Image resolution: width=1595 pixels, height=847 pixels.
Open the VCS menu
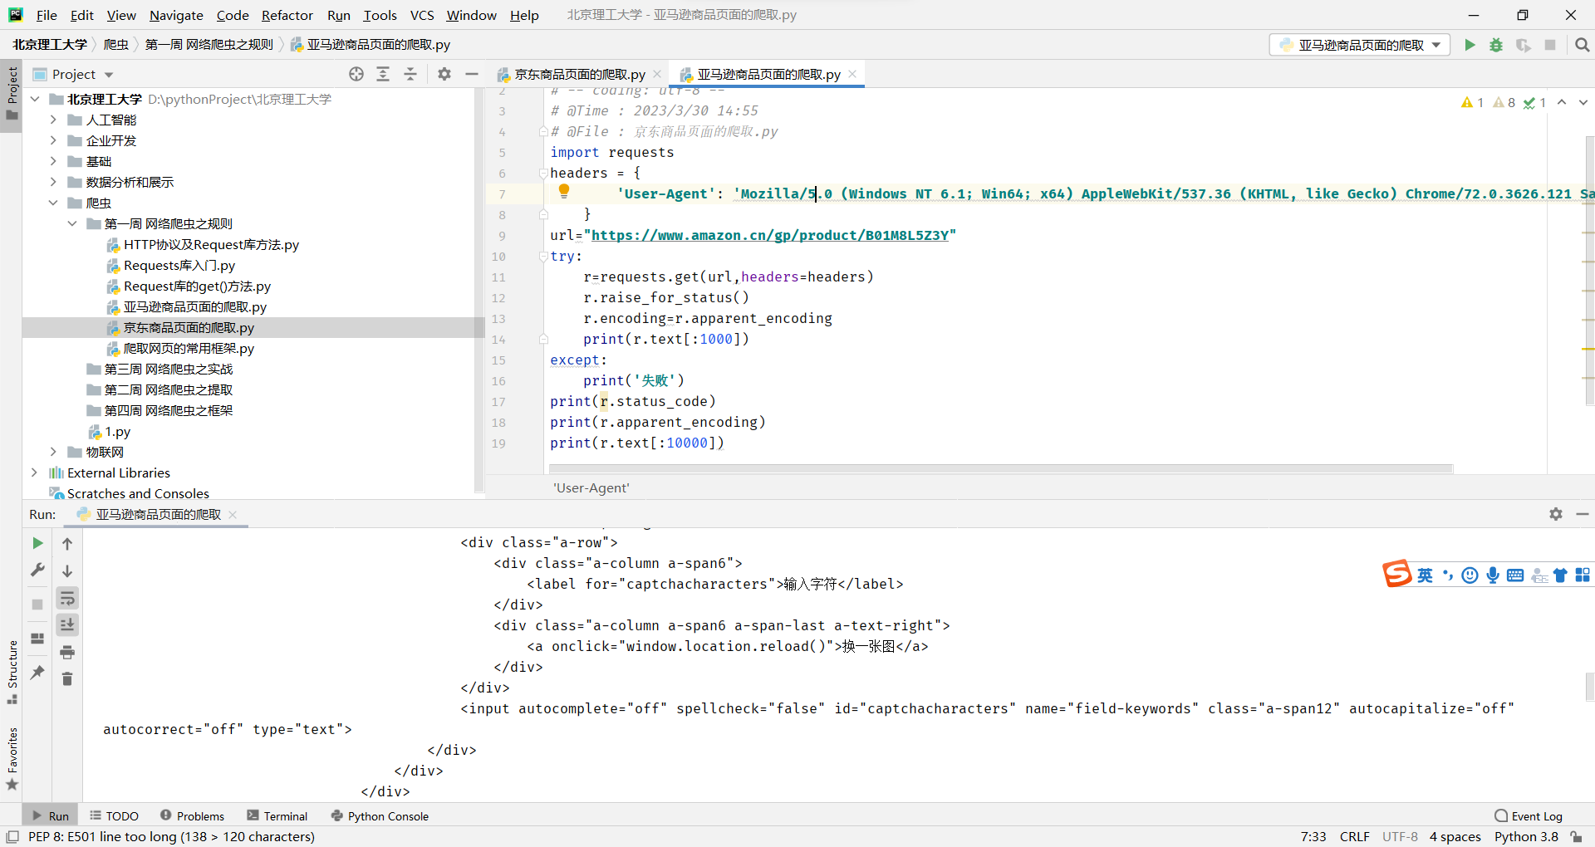pyautogui.click(x=422, y=15)
